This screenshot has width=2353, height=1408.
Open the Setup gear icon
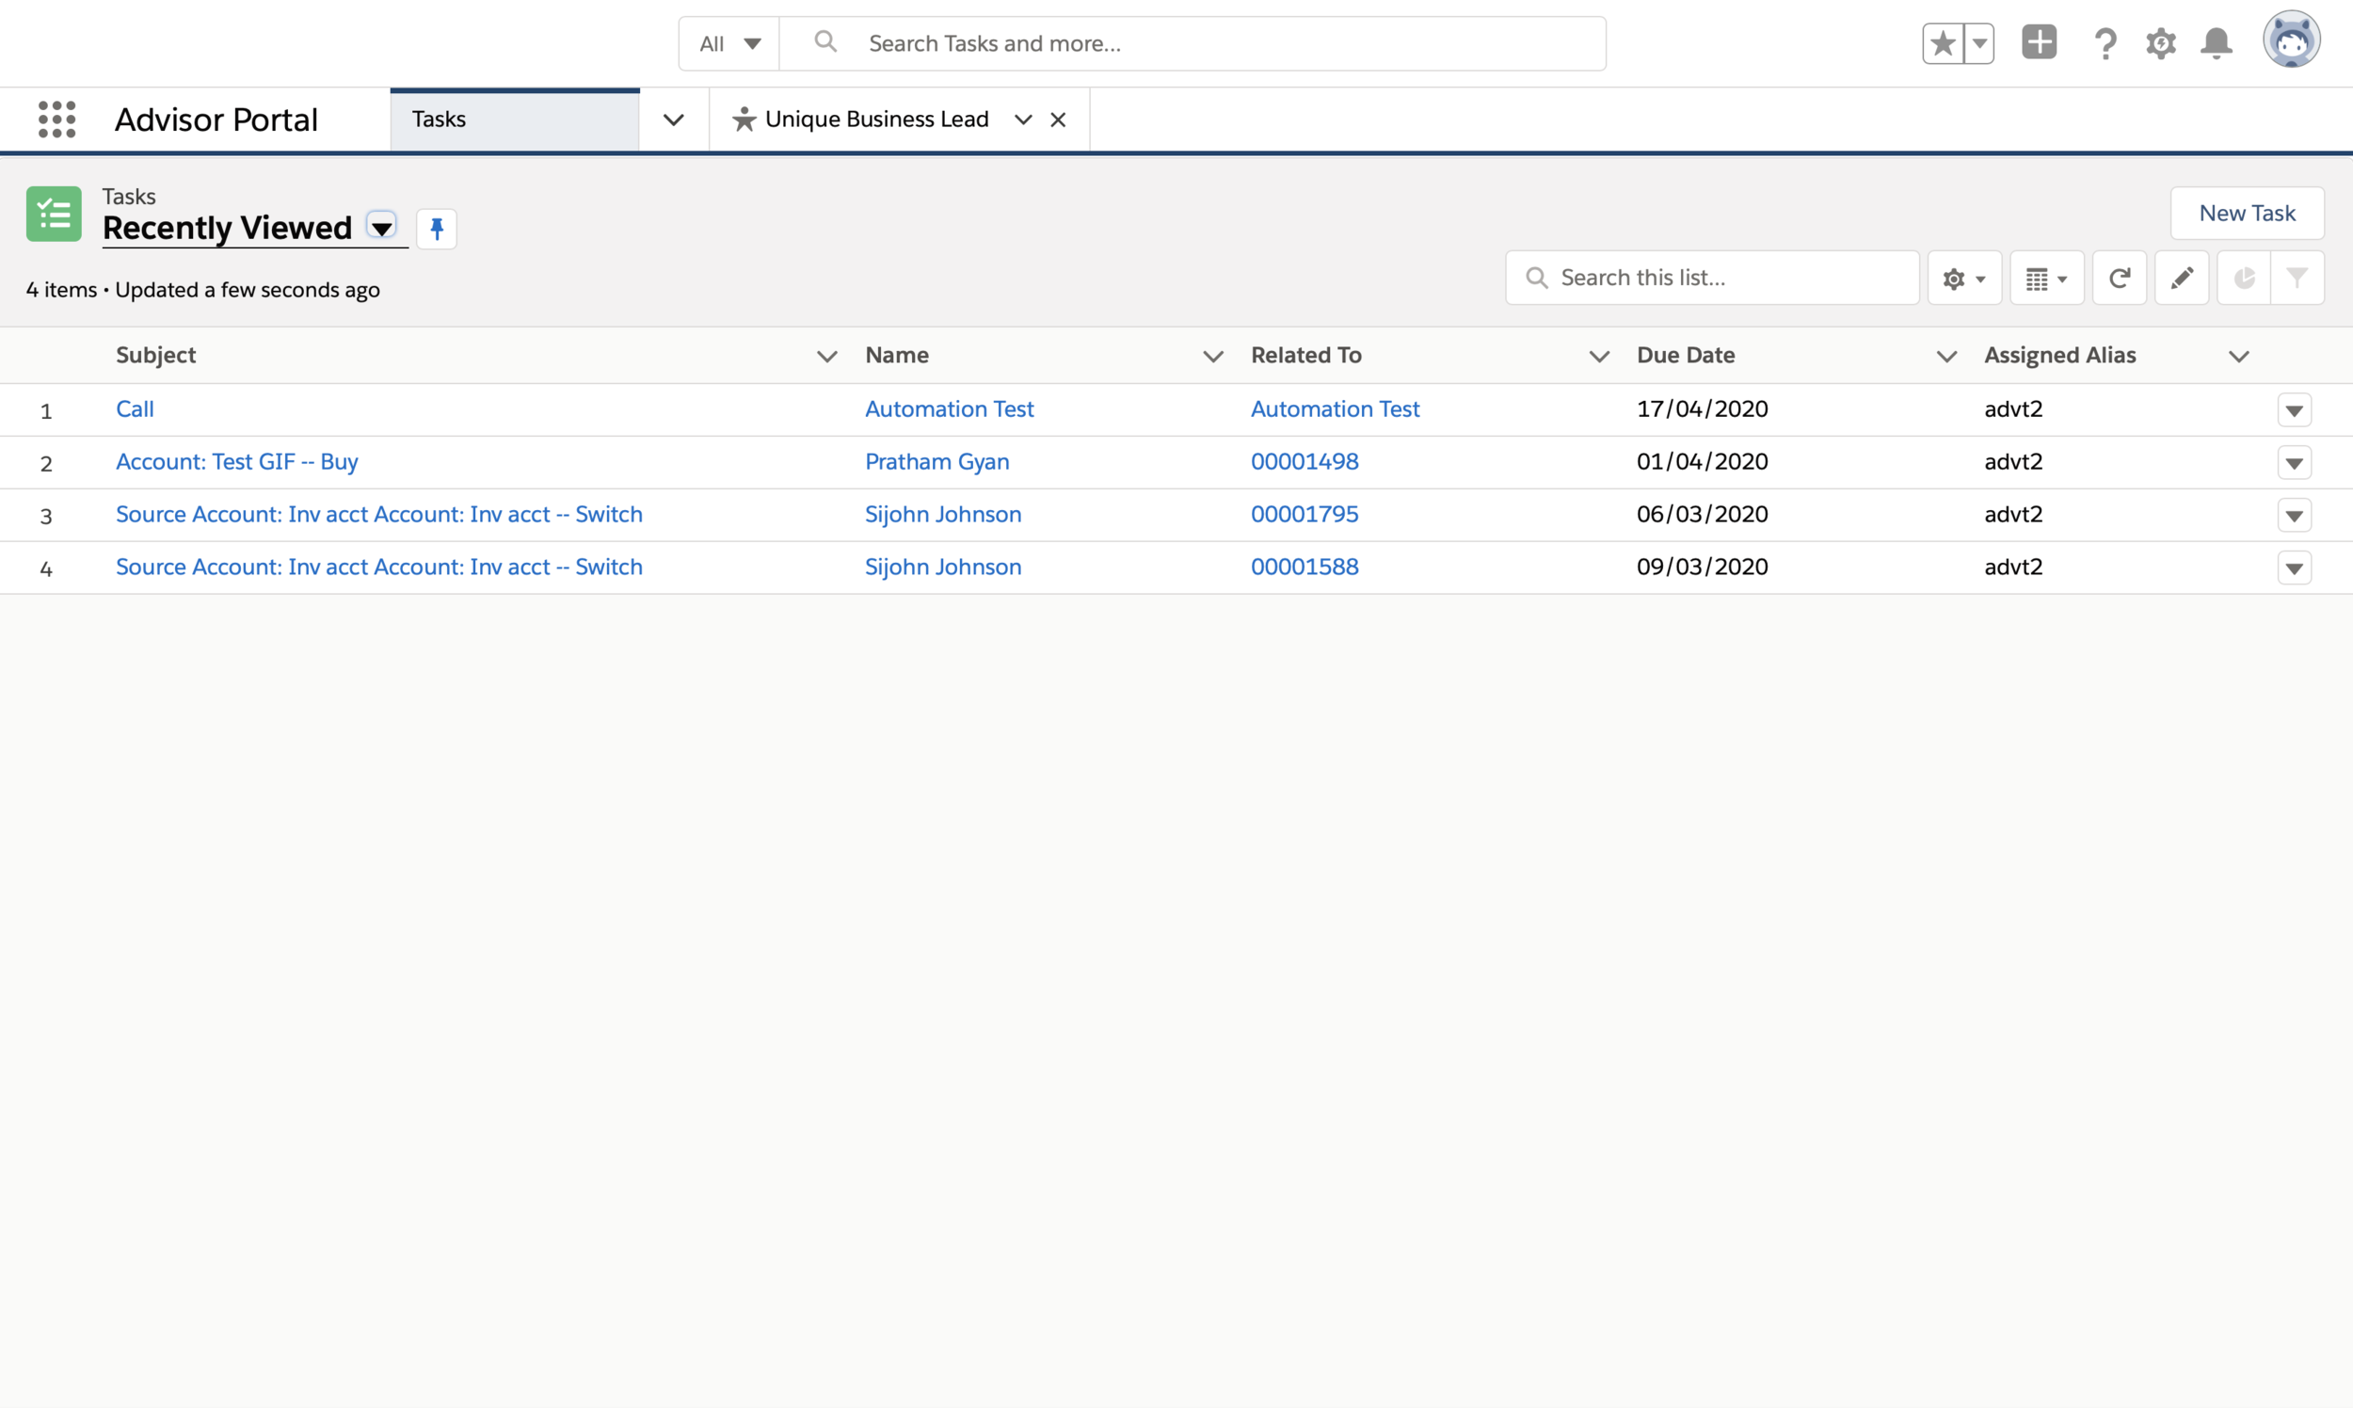point(2160,43)
